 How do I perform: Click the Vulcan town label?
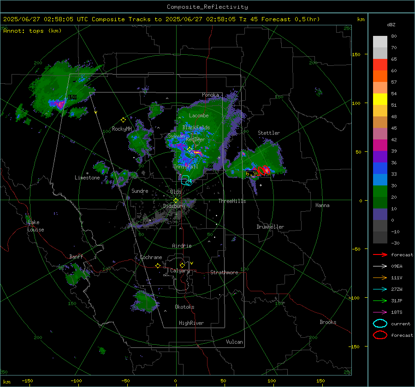(x=234, y=342)
